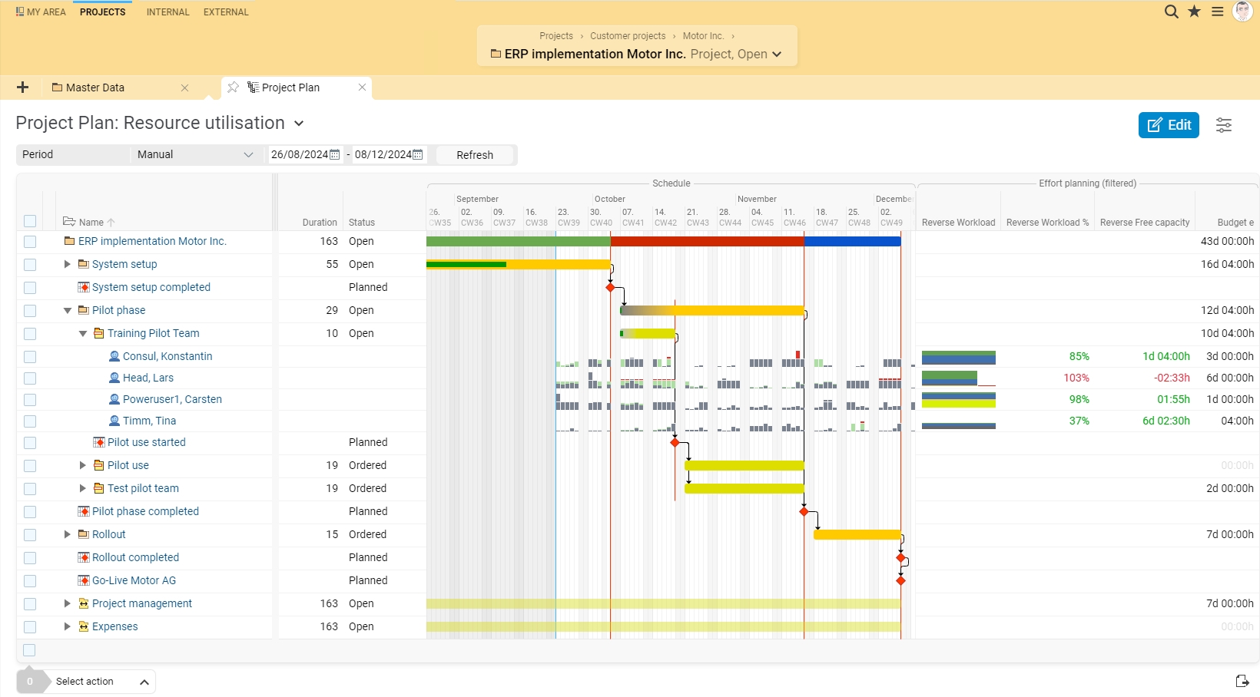Collapse the Training Pilot Team node
The height and width of the screenshot is (697, 1260).
pyautogui.click(x=83, y=334)
